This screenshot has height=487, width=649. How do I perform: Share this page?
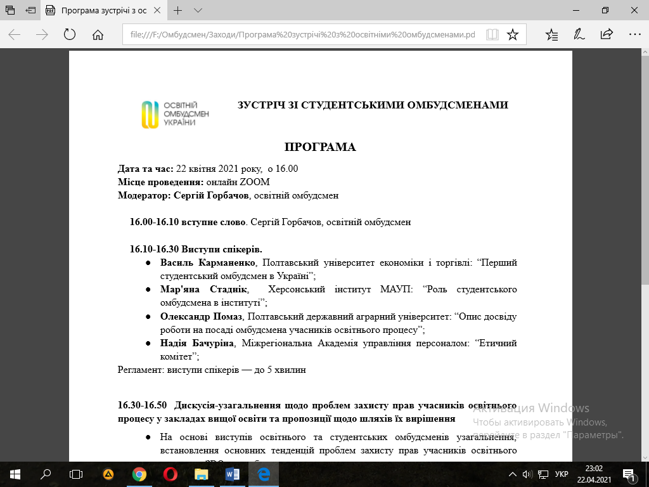pyautogui.click(x=607, y=34)
